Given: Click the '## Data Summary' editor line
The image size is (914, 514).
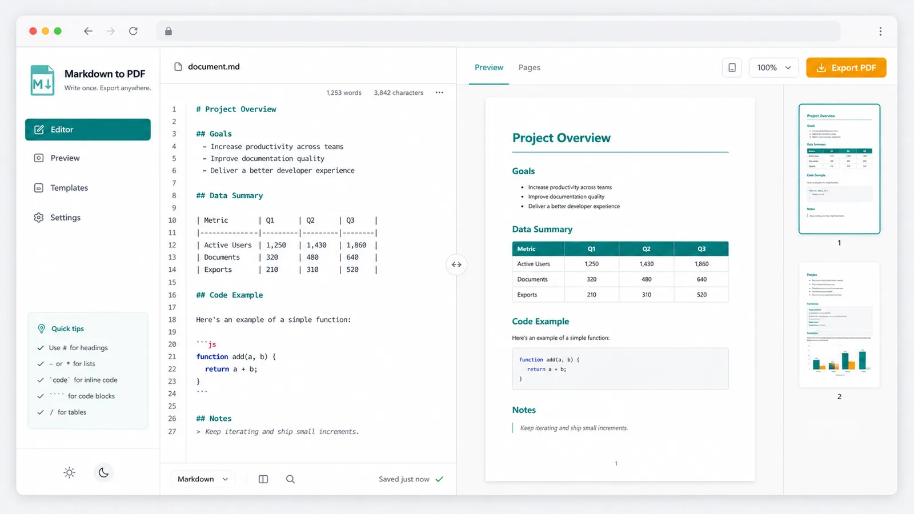Looking at the screenshot, I should [x=230, y=195].
